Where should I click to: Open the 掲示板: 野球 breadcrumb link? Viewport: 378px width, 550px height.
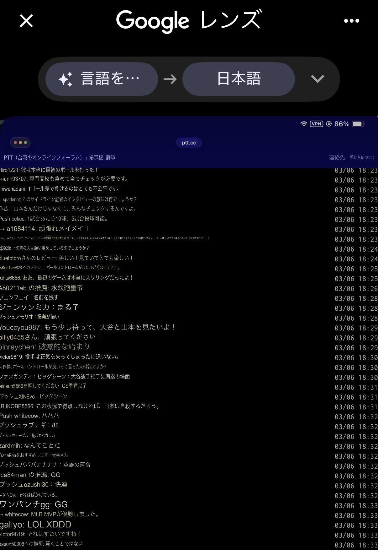(x=102, y=158)
